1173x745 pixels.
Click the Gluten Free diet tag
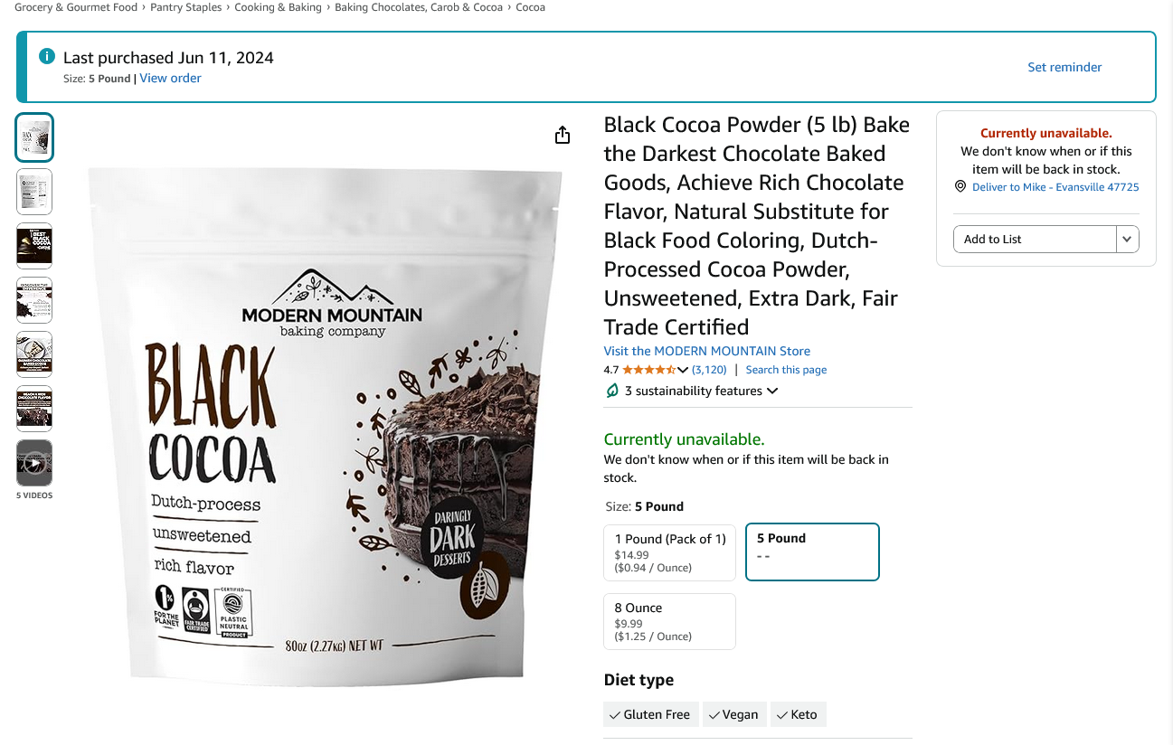pyautogui.click(x=649, y=714)
